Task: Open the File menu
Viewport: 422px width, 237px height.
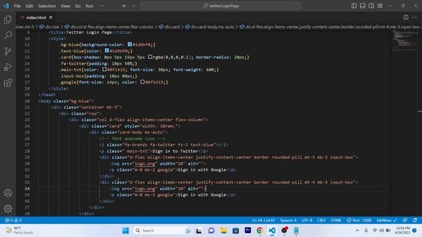Action: [x=17, y=6]
